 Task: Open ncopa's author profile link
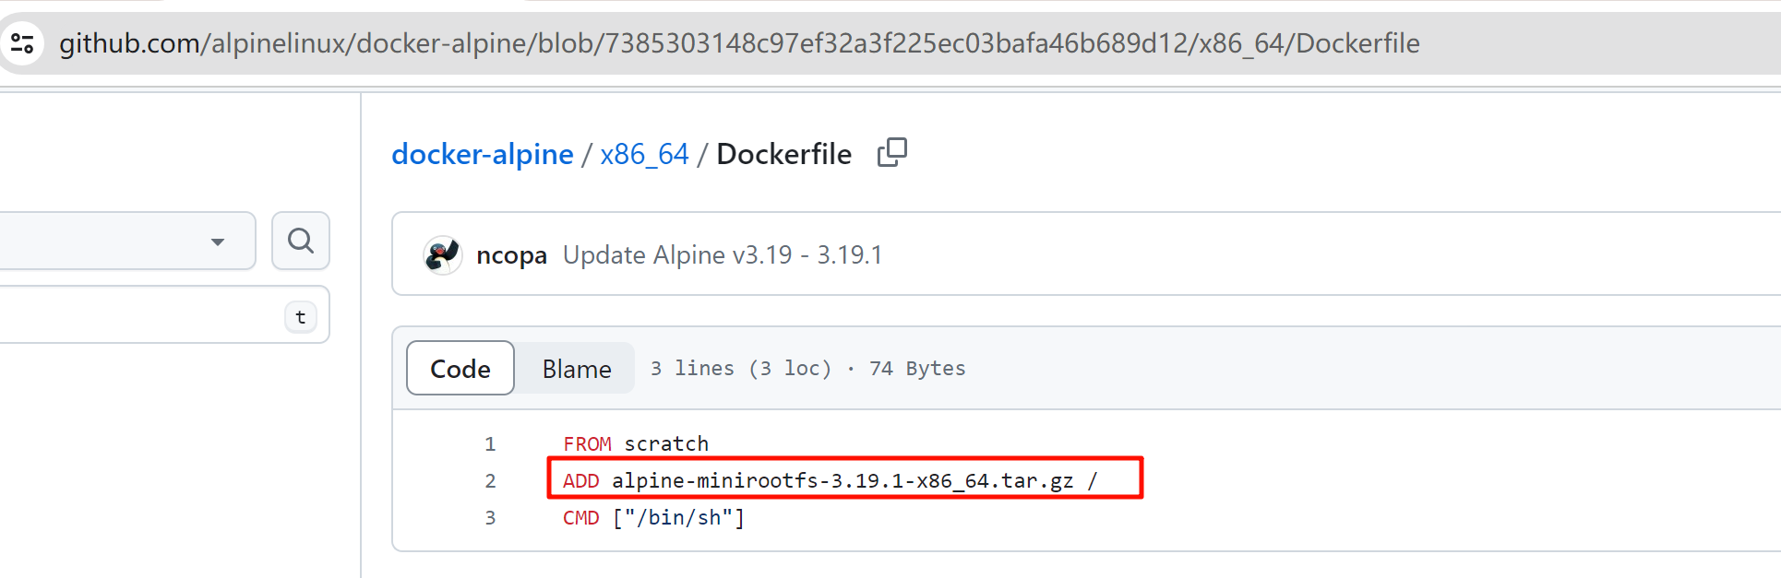click(511, 255)
